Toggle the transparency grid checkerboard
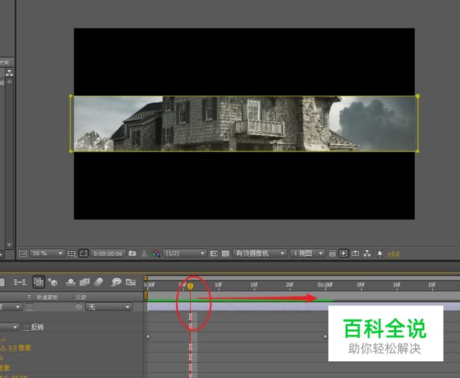This screenshot has width=460, height=378. 225,253
